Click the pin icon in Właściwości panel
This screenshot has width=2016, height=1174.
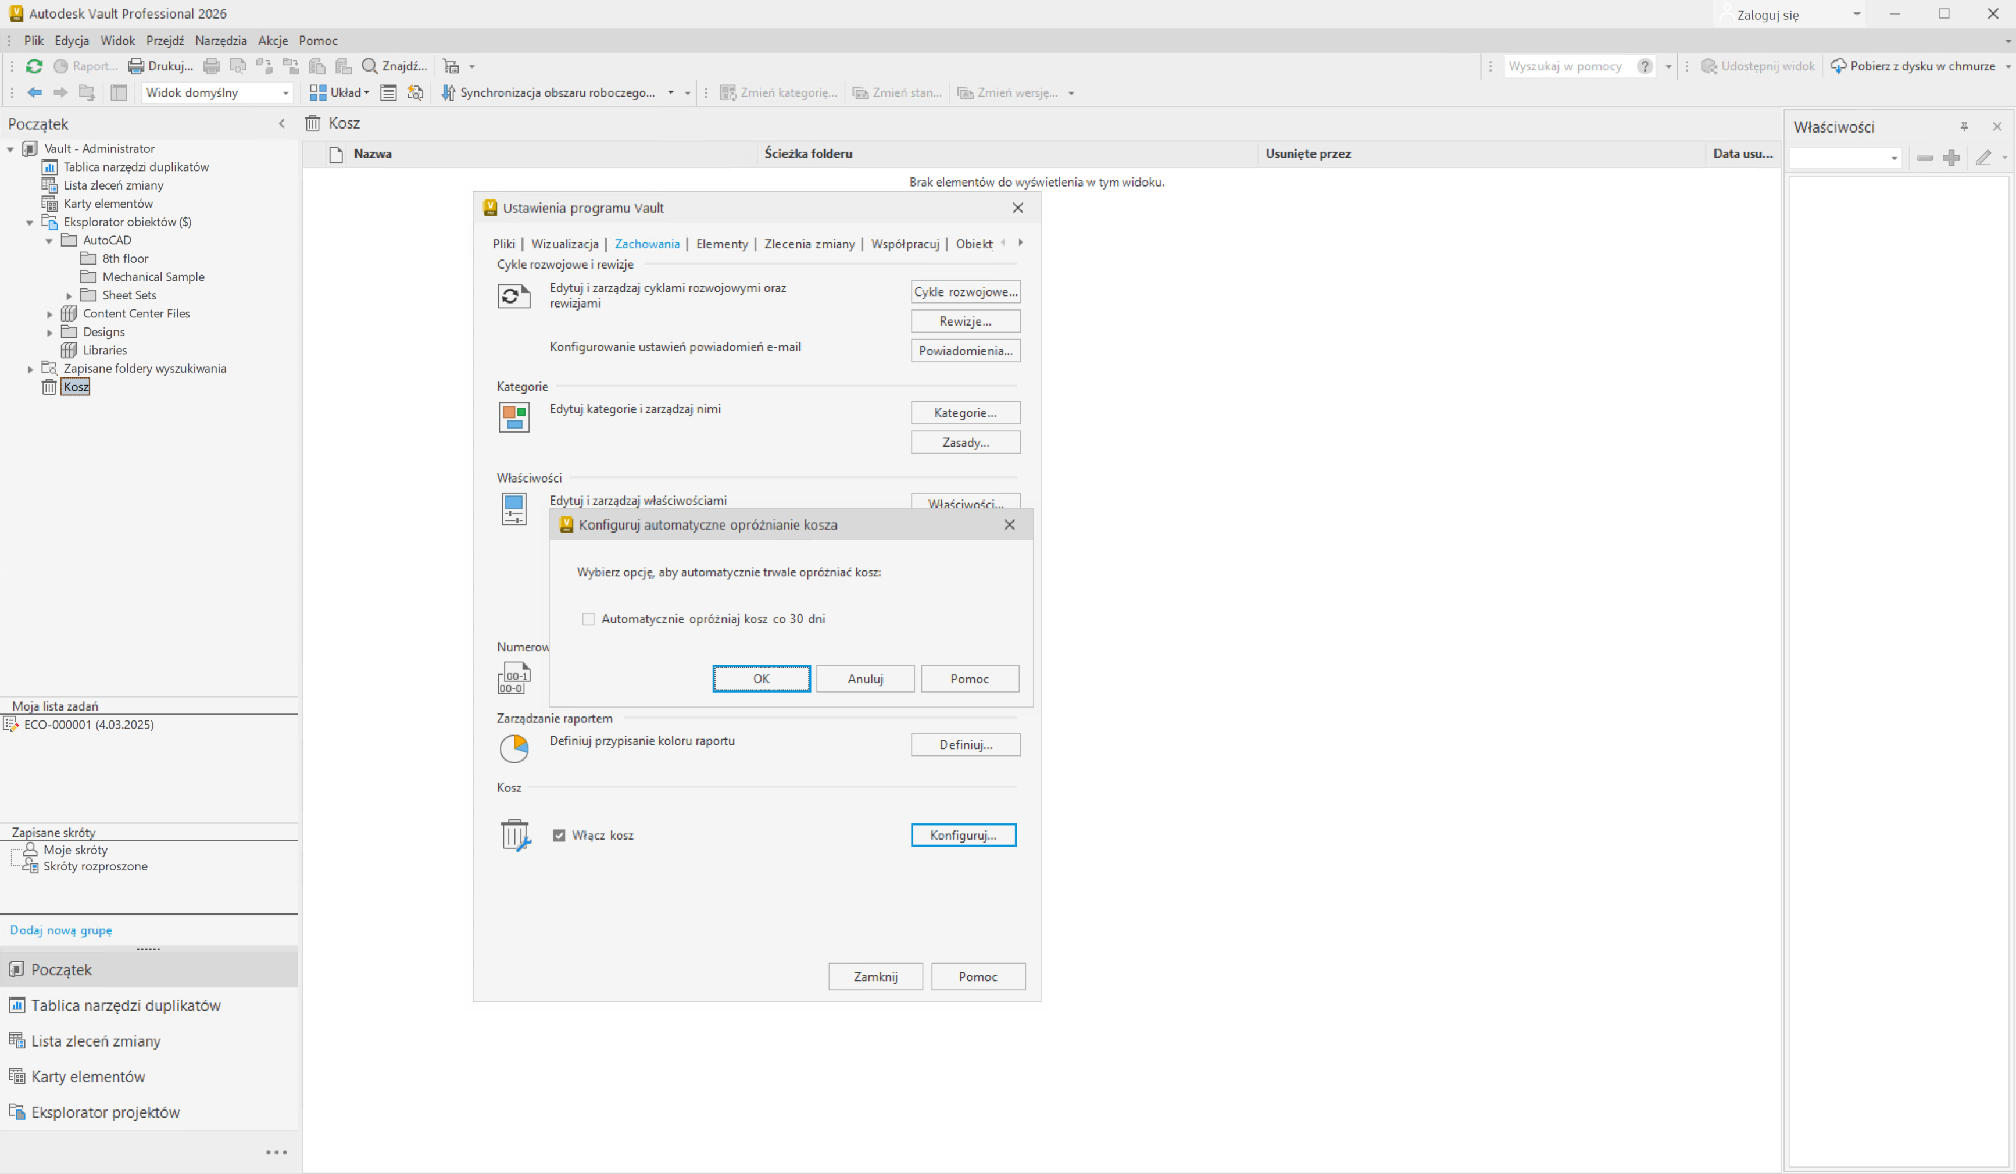click(1964, 126)
